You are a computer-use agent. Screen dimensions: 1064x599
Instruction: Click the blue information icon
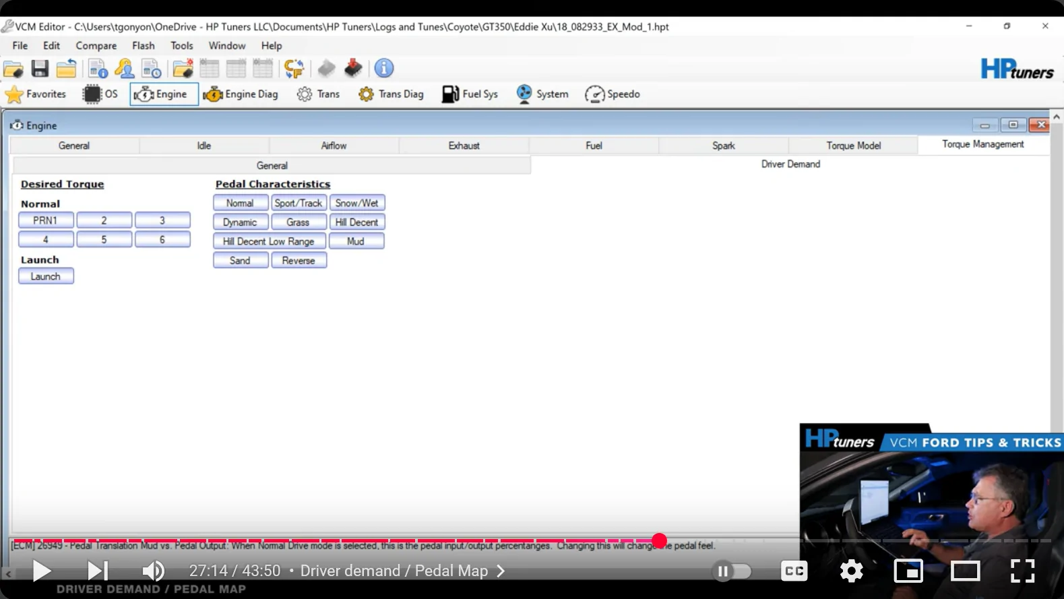coord(384,69)
